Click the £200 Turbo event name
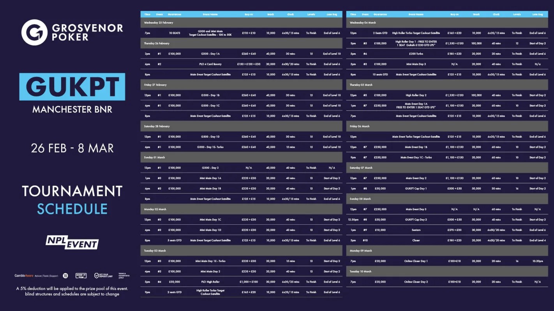Image resolution: width=554 pixels, height=311 pixels. pyautogui.click(x=416, y=54)
